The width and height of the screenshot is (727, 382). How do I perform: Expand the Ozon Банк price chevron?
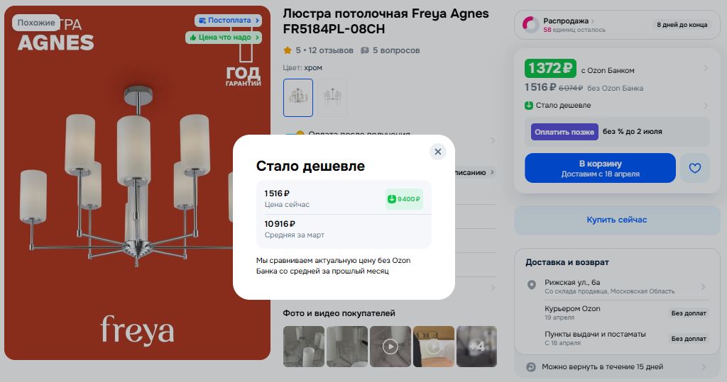[706, 69]
